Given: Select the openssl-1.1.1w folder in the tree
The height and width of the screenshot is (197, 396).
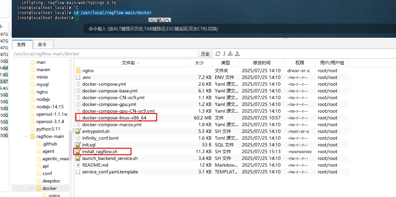Looking at the screenshot, I should click(52, 114).
